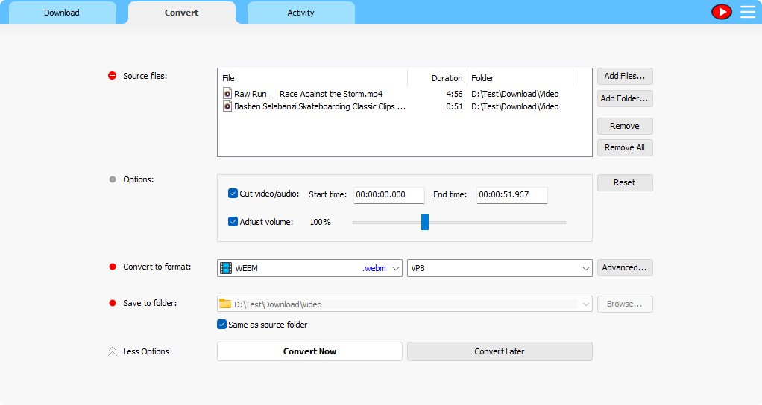Screen dimensions: 762x405
Task: Click the Bastien Salabanzi video file icon
Action: (x=227, y=106)
